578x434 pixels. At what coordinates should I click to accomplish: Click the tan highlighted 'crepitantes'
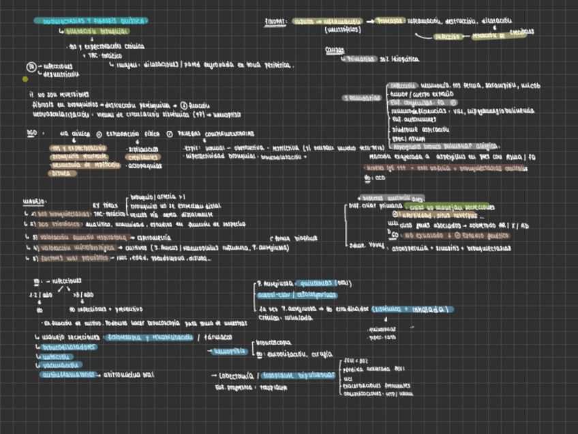tap(143, 157)
